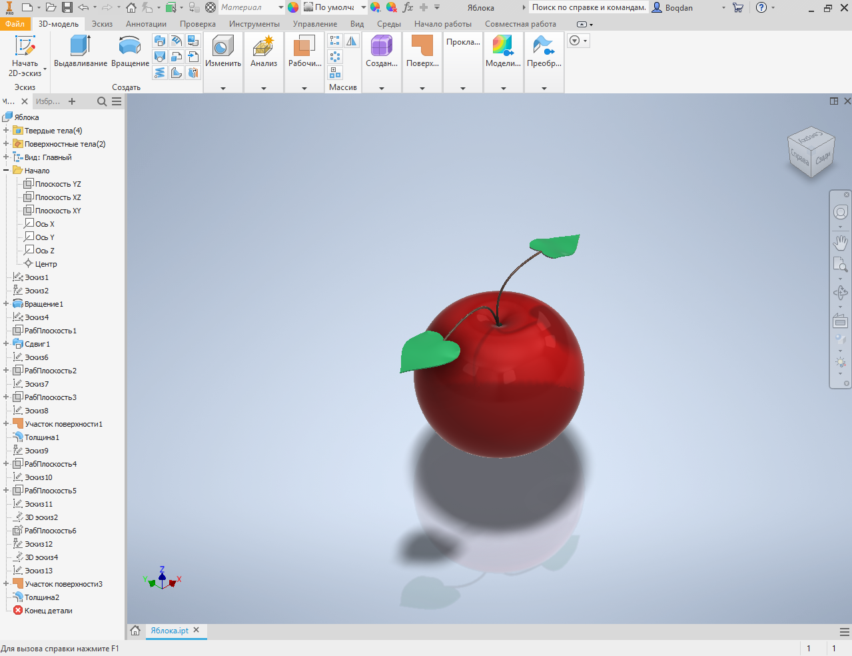The height and width of the screenshot is (656, 852).
Task: Select the rectangular pattern tool
Action: 335,41
